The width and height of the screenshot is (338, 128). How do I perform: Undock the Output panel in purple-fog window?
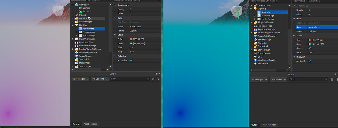157,74
